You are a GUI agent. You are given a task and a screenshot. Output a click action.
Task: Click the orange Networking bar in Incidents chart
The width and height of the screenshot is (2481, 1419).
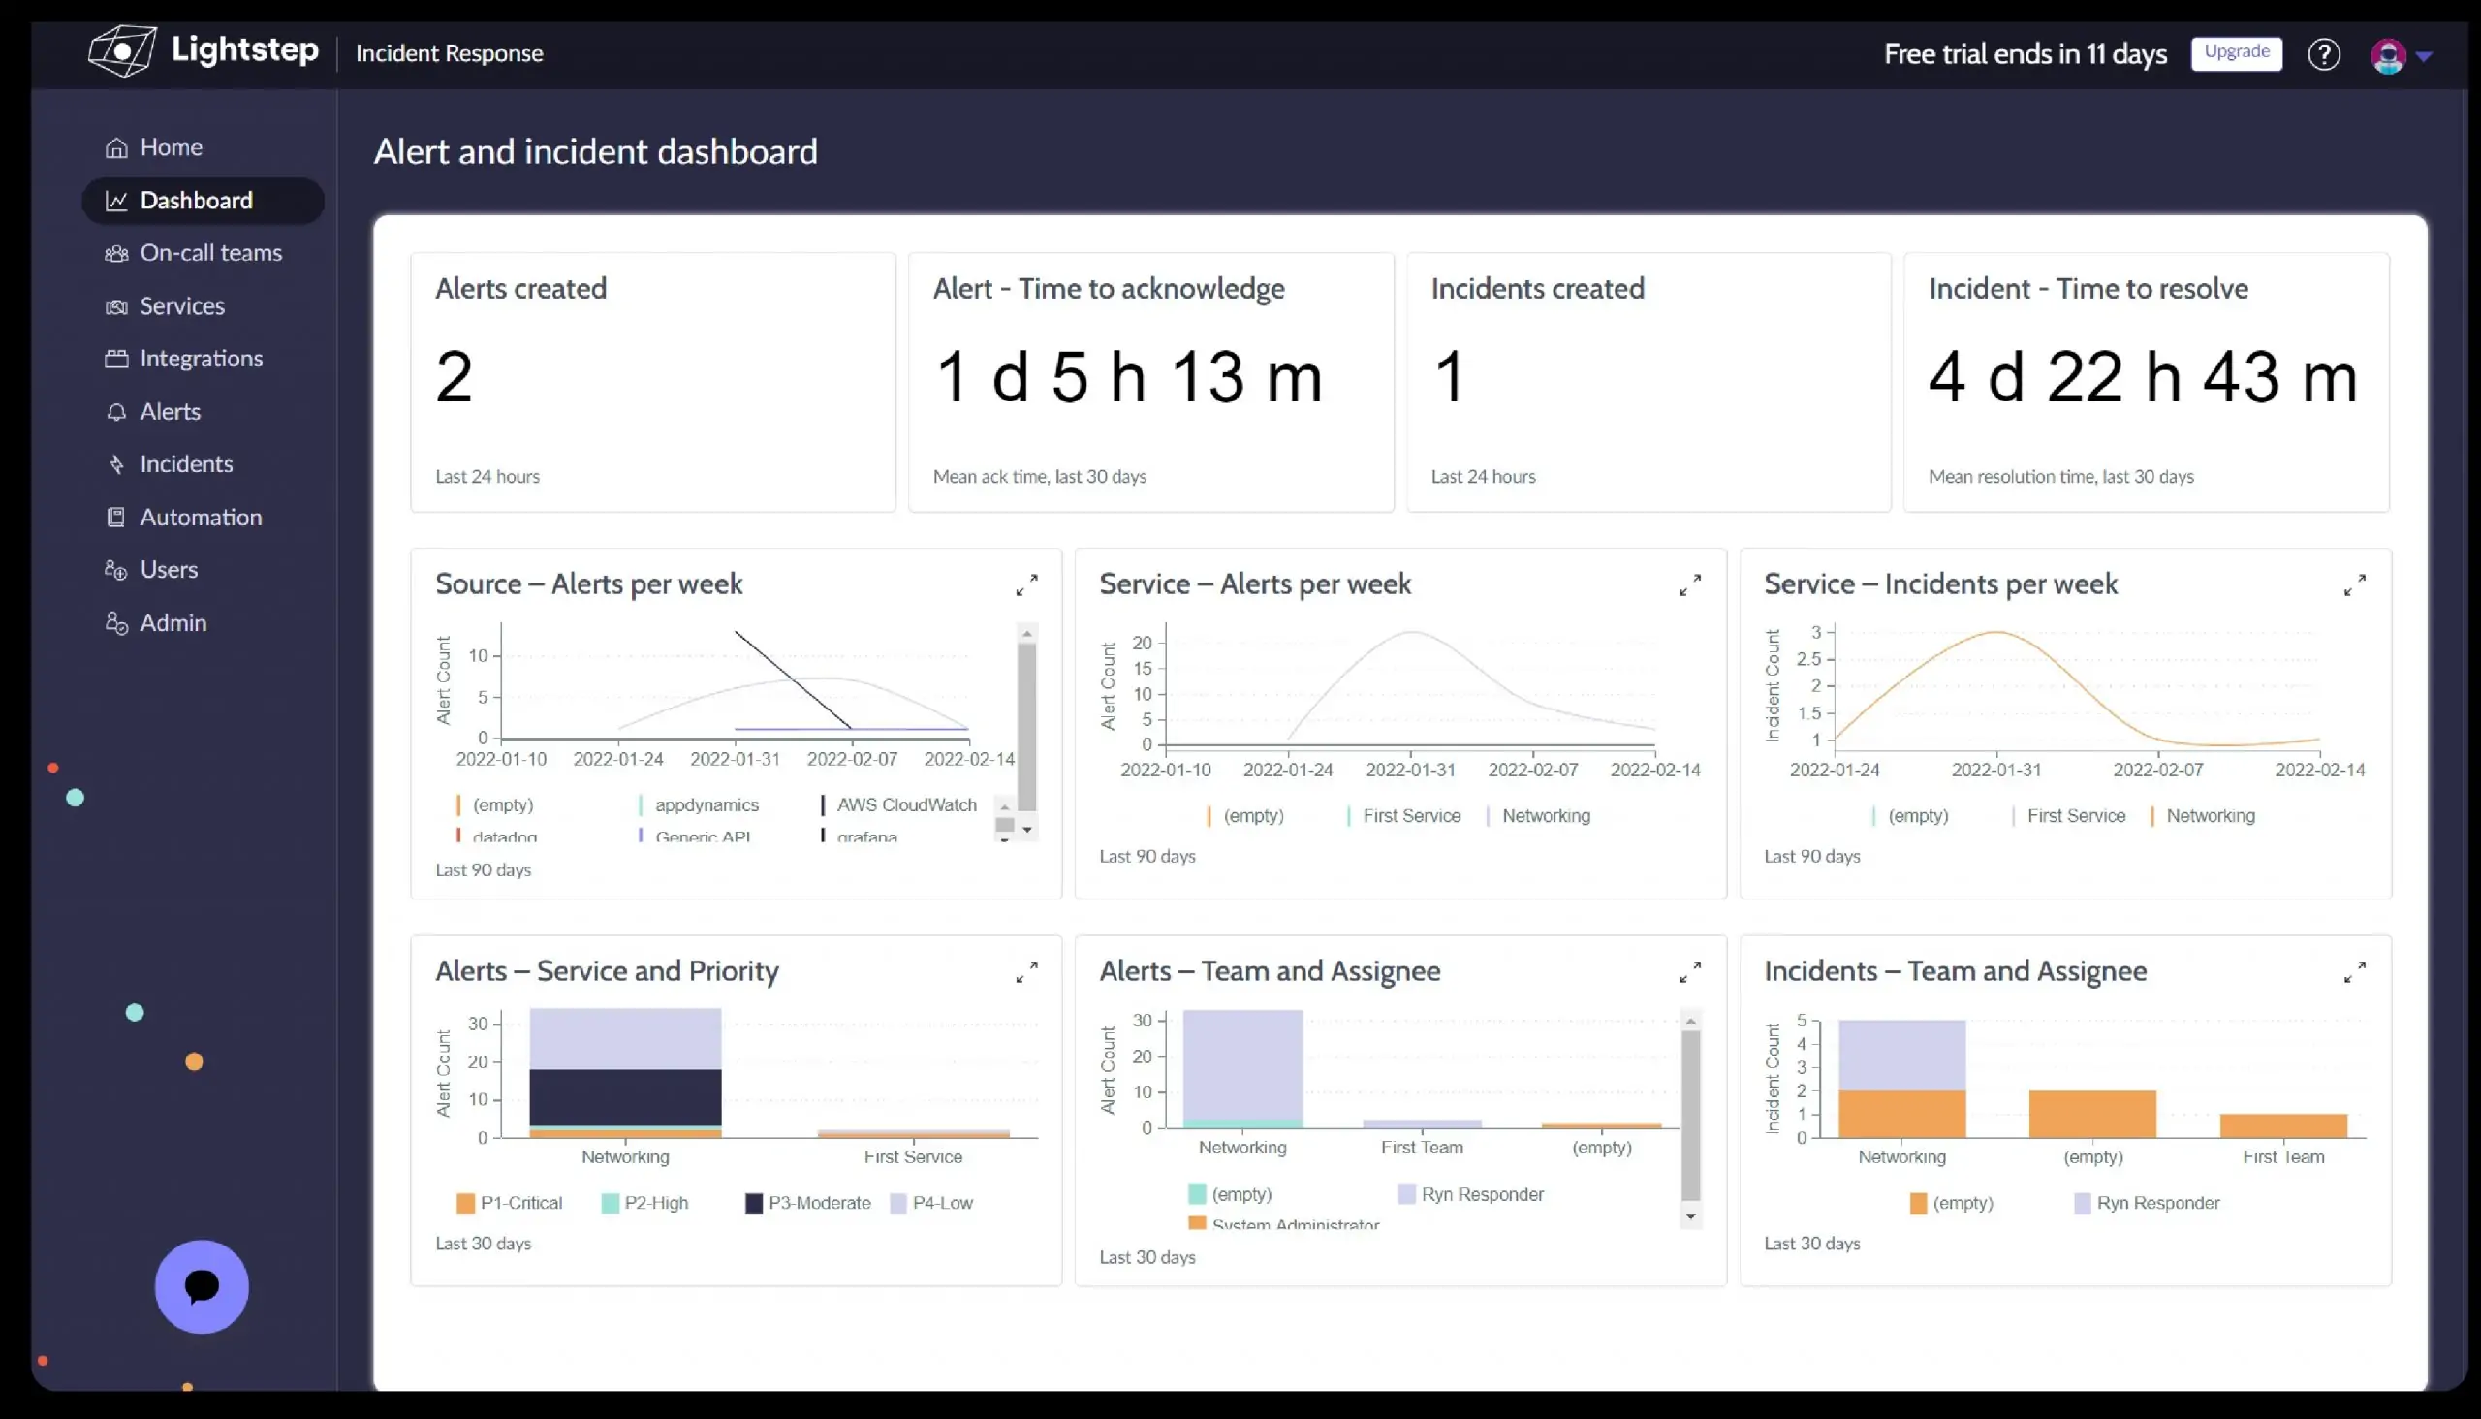point(1901,1113)
